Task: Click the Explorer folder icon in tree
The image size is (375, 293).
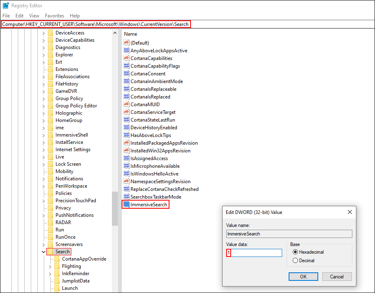Action: [50, 54]
